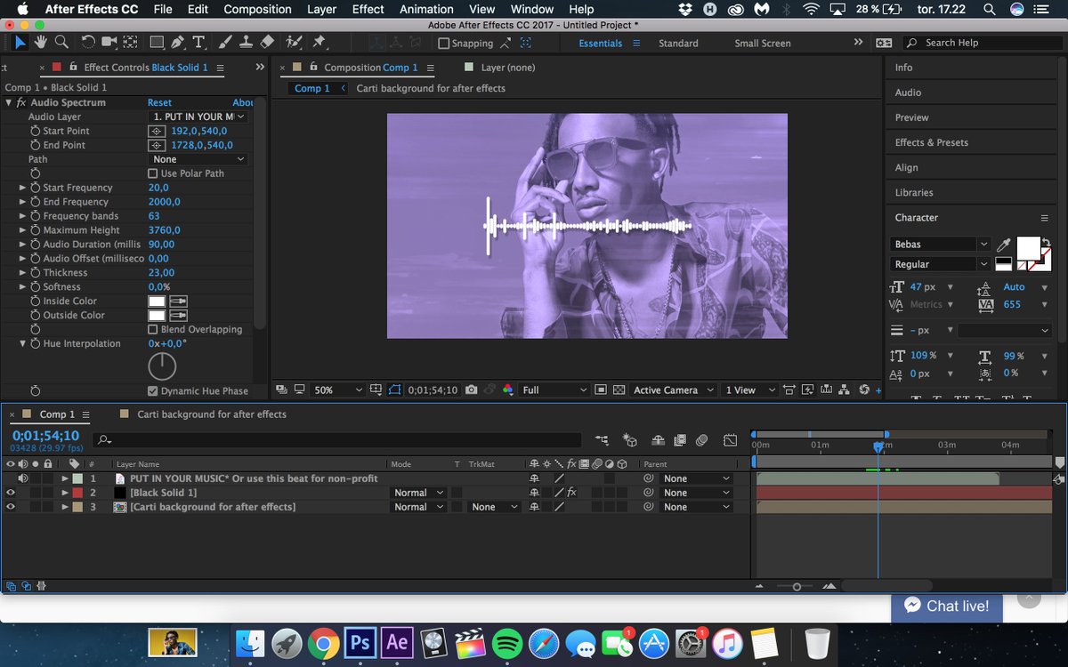Open the Preview panel

[911, 117]
